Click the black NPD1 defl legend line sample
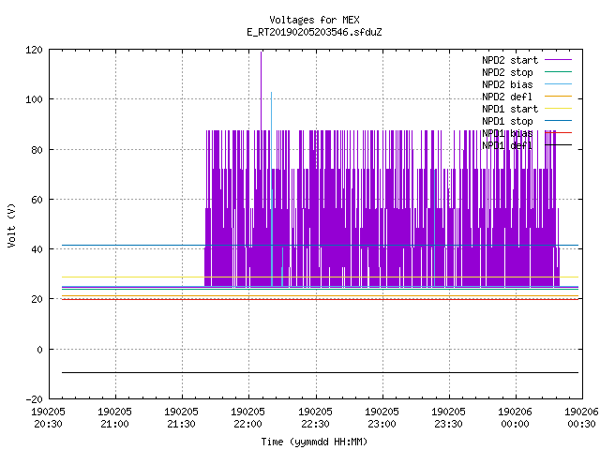The height and width of the screenshot is (450, 600). pyautogui.click(x=559, y=145)
